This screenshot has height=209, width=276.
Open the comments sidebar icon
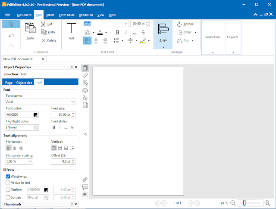[85, 187]
